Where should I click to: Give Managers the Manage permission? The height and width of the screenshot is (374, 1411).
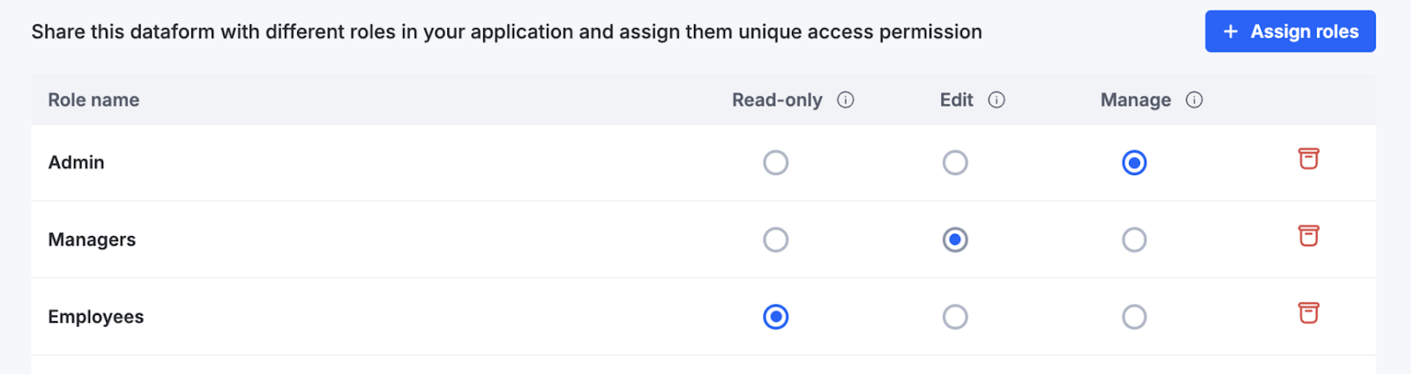[1134, 239]
